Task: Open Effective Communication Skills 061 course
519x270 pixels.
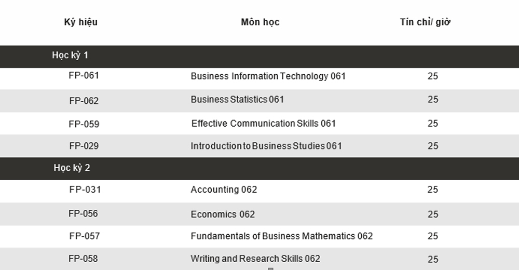Action: (x=264, y=123)
